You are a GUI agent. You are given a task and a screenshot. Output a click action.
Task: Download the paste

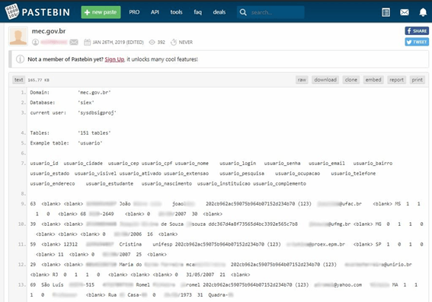325,80
